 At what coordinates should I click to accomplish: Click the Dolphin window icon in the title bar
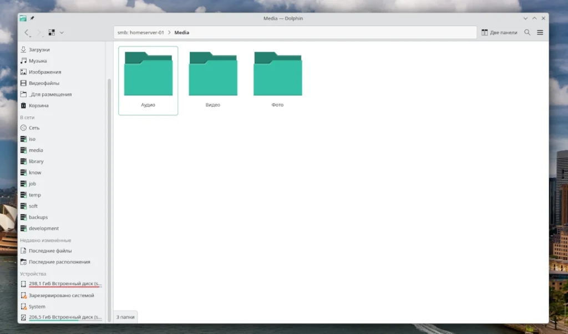(x=23, y=18)
